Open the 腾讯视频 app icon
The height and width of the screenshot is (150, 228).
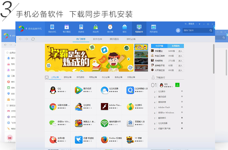[79, 90]
